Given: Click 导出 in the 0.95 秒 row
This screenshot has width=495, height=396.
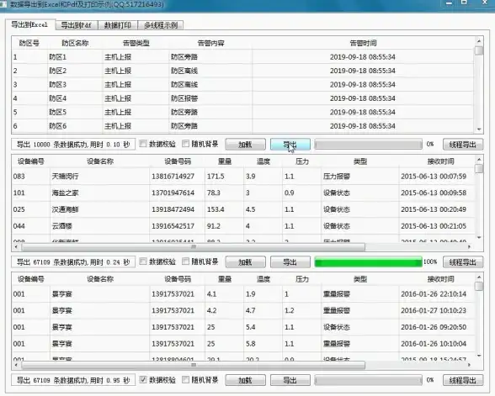Looking at the screenshot, I should point(290,380).
